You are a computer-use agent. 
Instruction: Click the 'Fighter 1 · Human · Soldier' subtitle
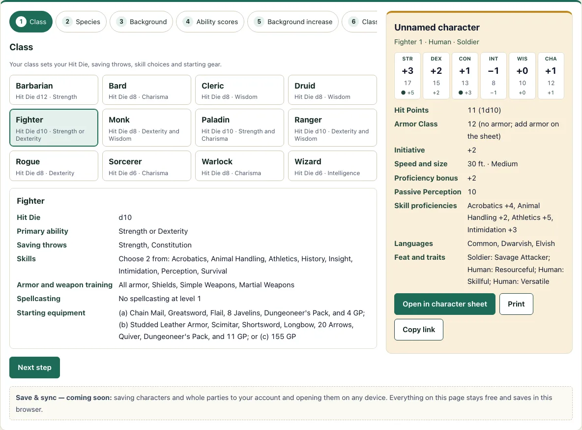[436, 42]
